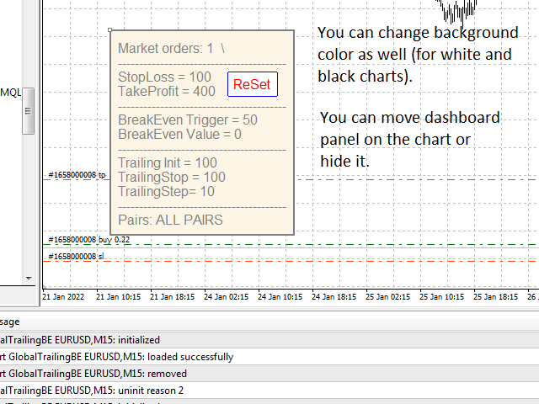The image size is (539, 404).
Task: Click the '25 Jan 18:15' time axis label
Action: tap(495, 297)
